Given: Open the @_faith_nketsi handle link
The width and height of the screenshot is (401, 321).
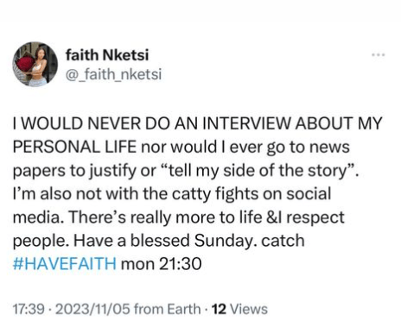Looking at the screenshot, I should pos(113,74).
